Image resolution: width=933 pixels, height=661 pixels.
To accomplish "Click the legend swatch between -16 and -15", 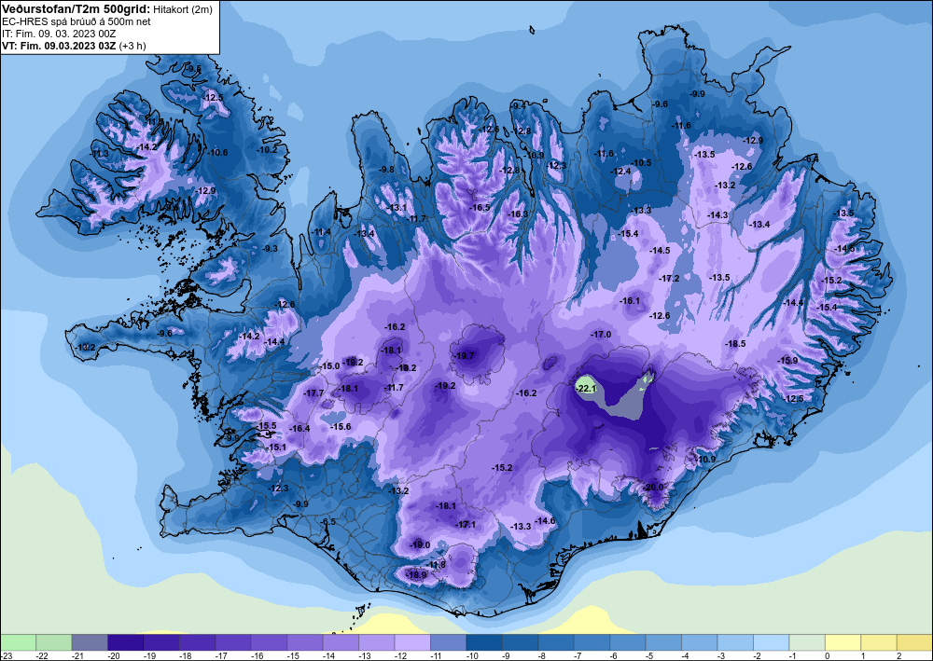I will (269, 642).
